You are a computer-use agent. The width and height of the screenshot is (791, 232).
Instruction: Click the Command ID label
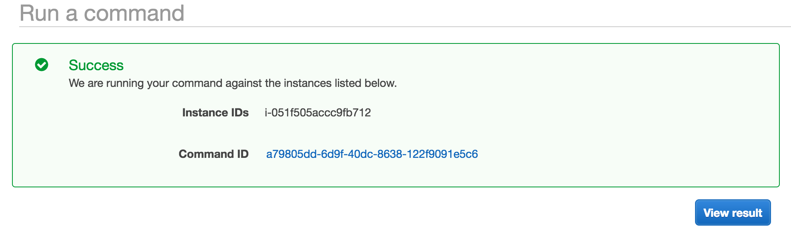click(214, 154)
